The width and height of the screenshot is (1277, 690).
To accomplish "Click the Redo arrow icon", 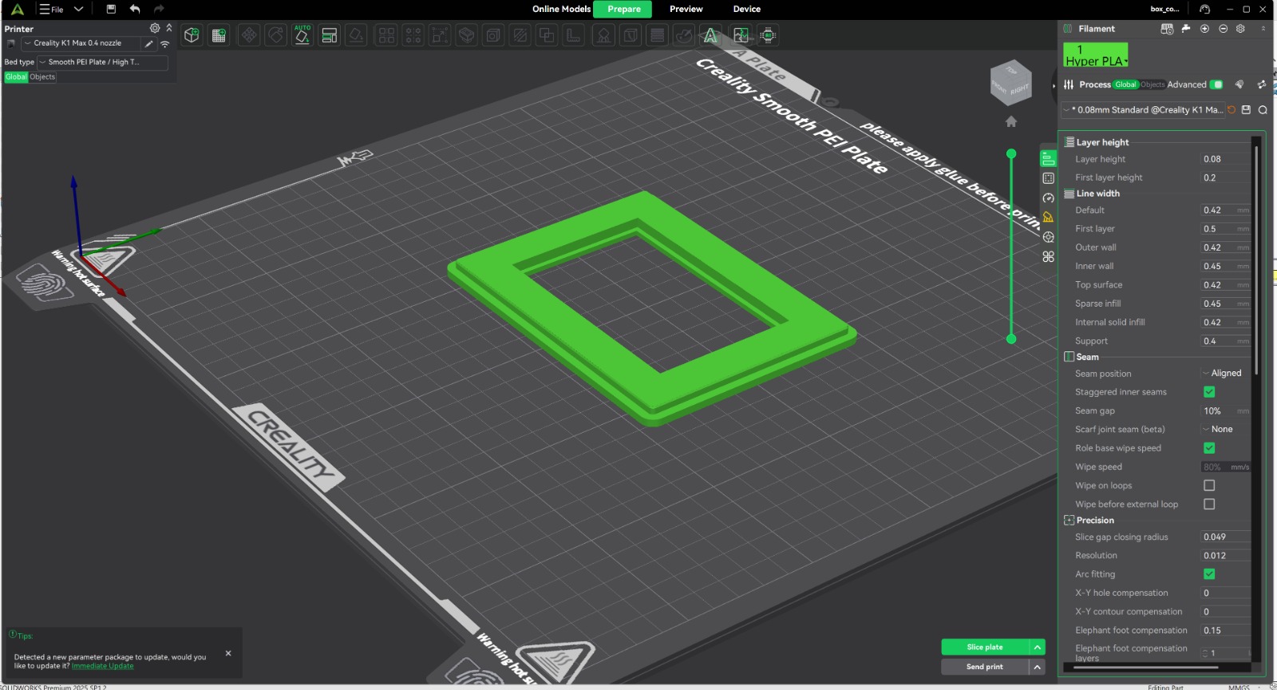I will point(159,9).
